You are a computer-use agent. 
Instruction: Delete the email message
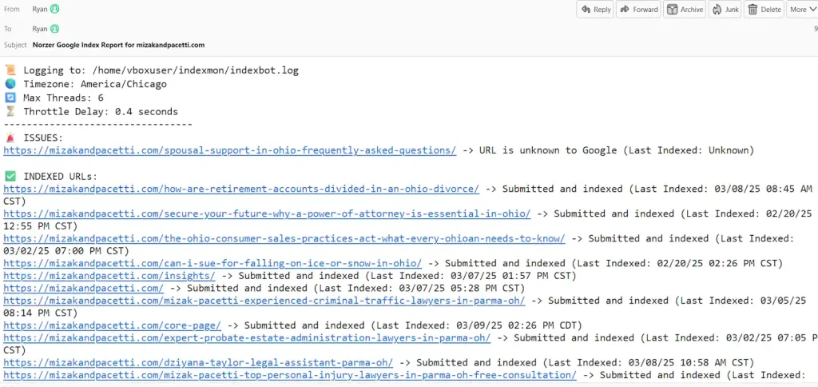[764, 10]
